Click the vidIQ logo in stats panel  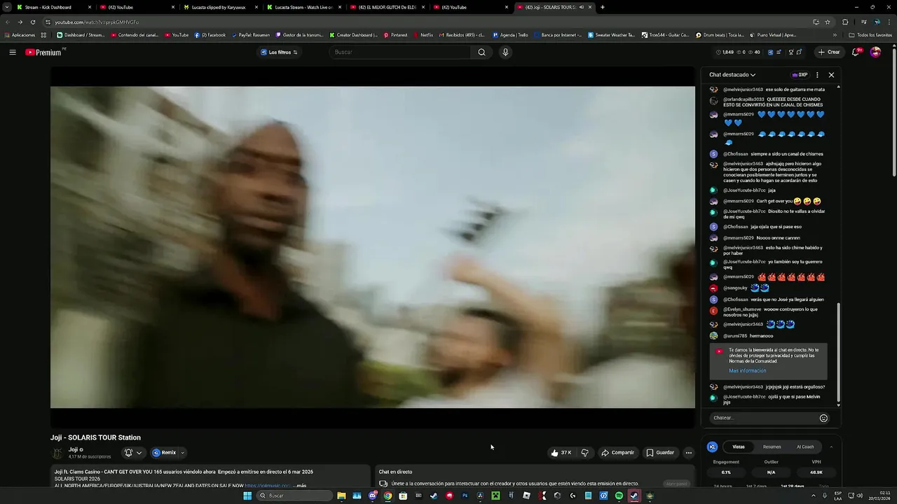point(712,447)
